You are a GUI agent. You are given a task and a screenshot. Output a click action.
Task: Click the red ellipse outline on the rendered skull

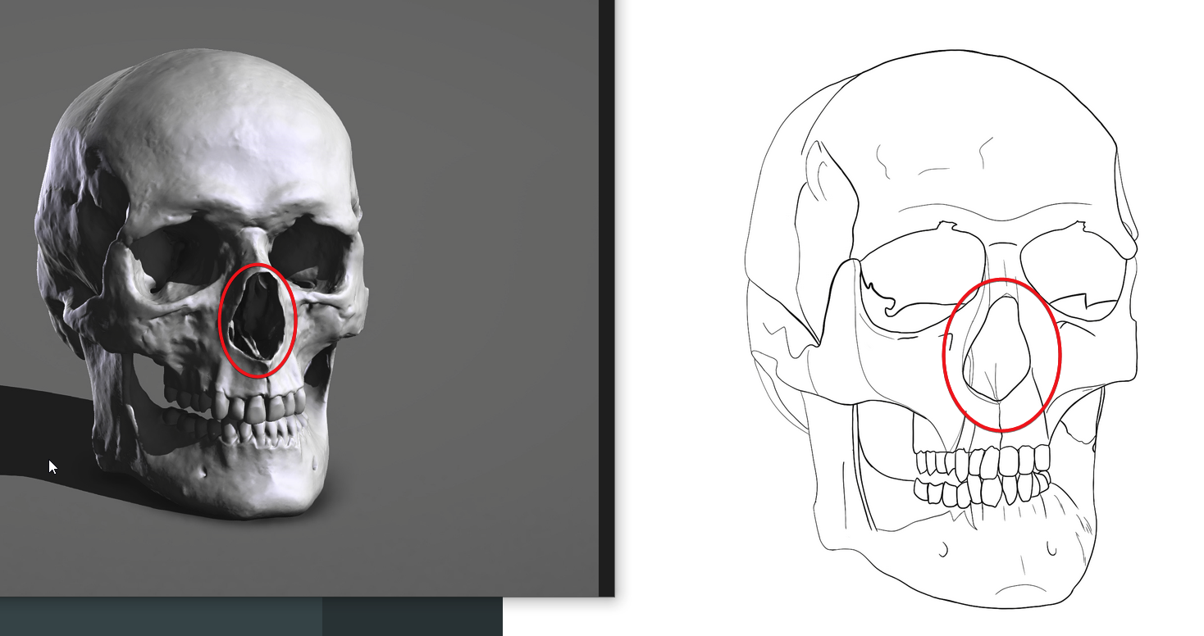pyautogui.click(x=221, y=321)
